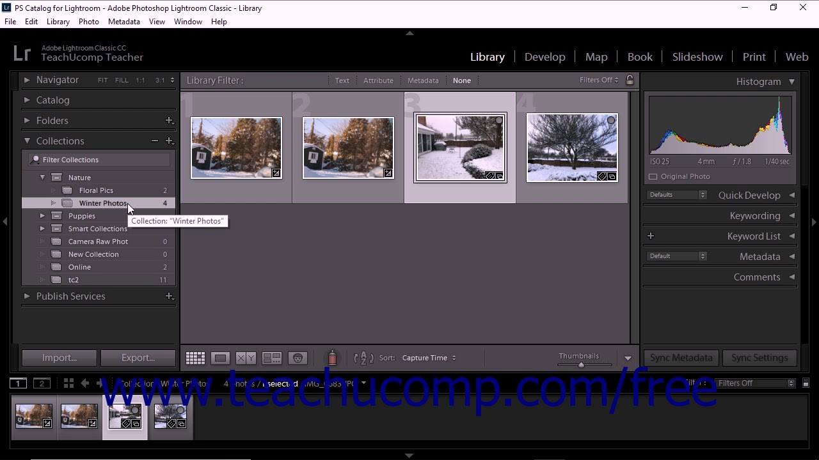The image size is (819, 460).
Task: Click develop adjustments badge on thumbnail 2
Action: point(388,173)
